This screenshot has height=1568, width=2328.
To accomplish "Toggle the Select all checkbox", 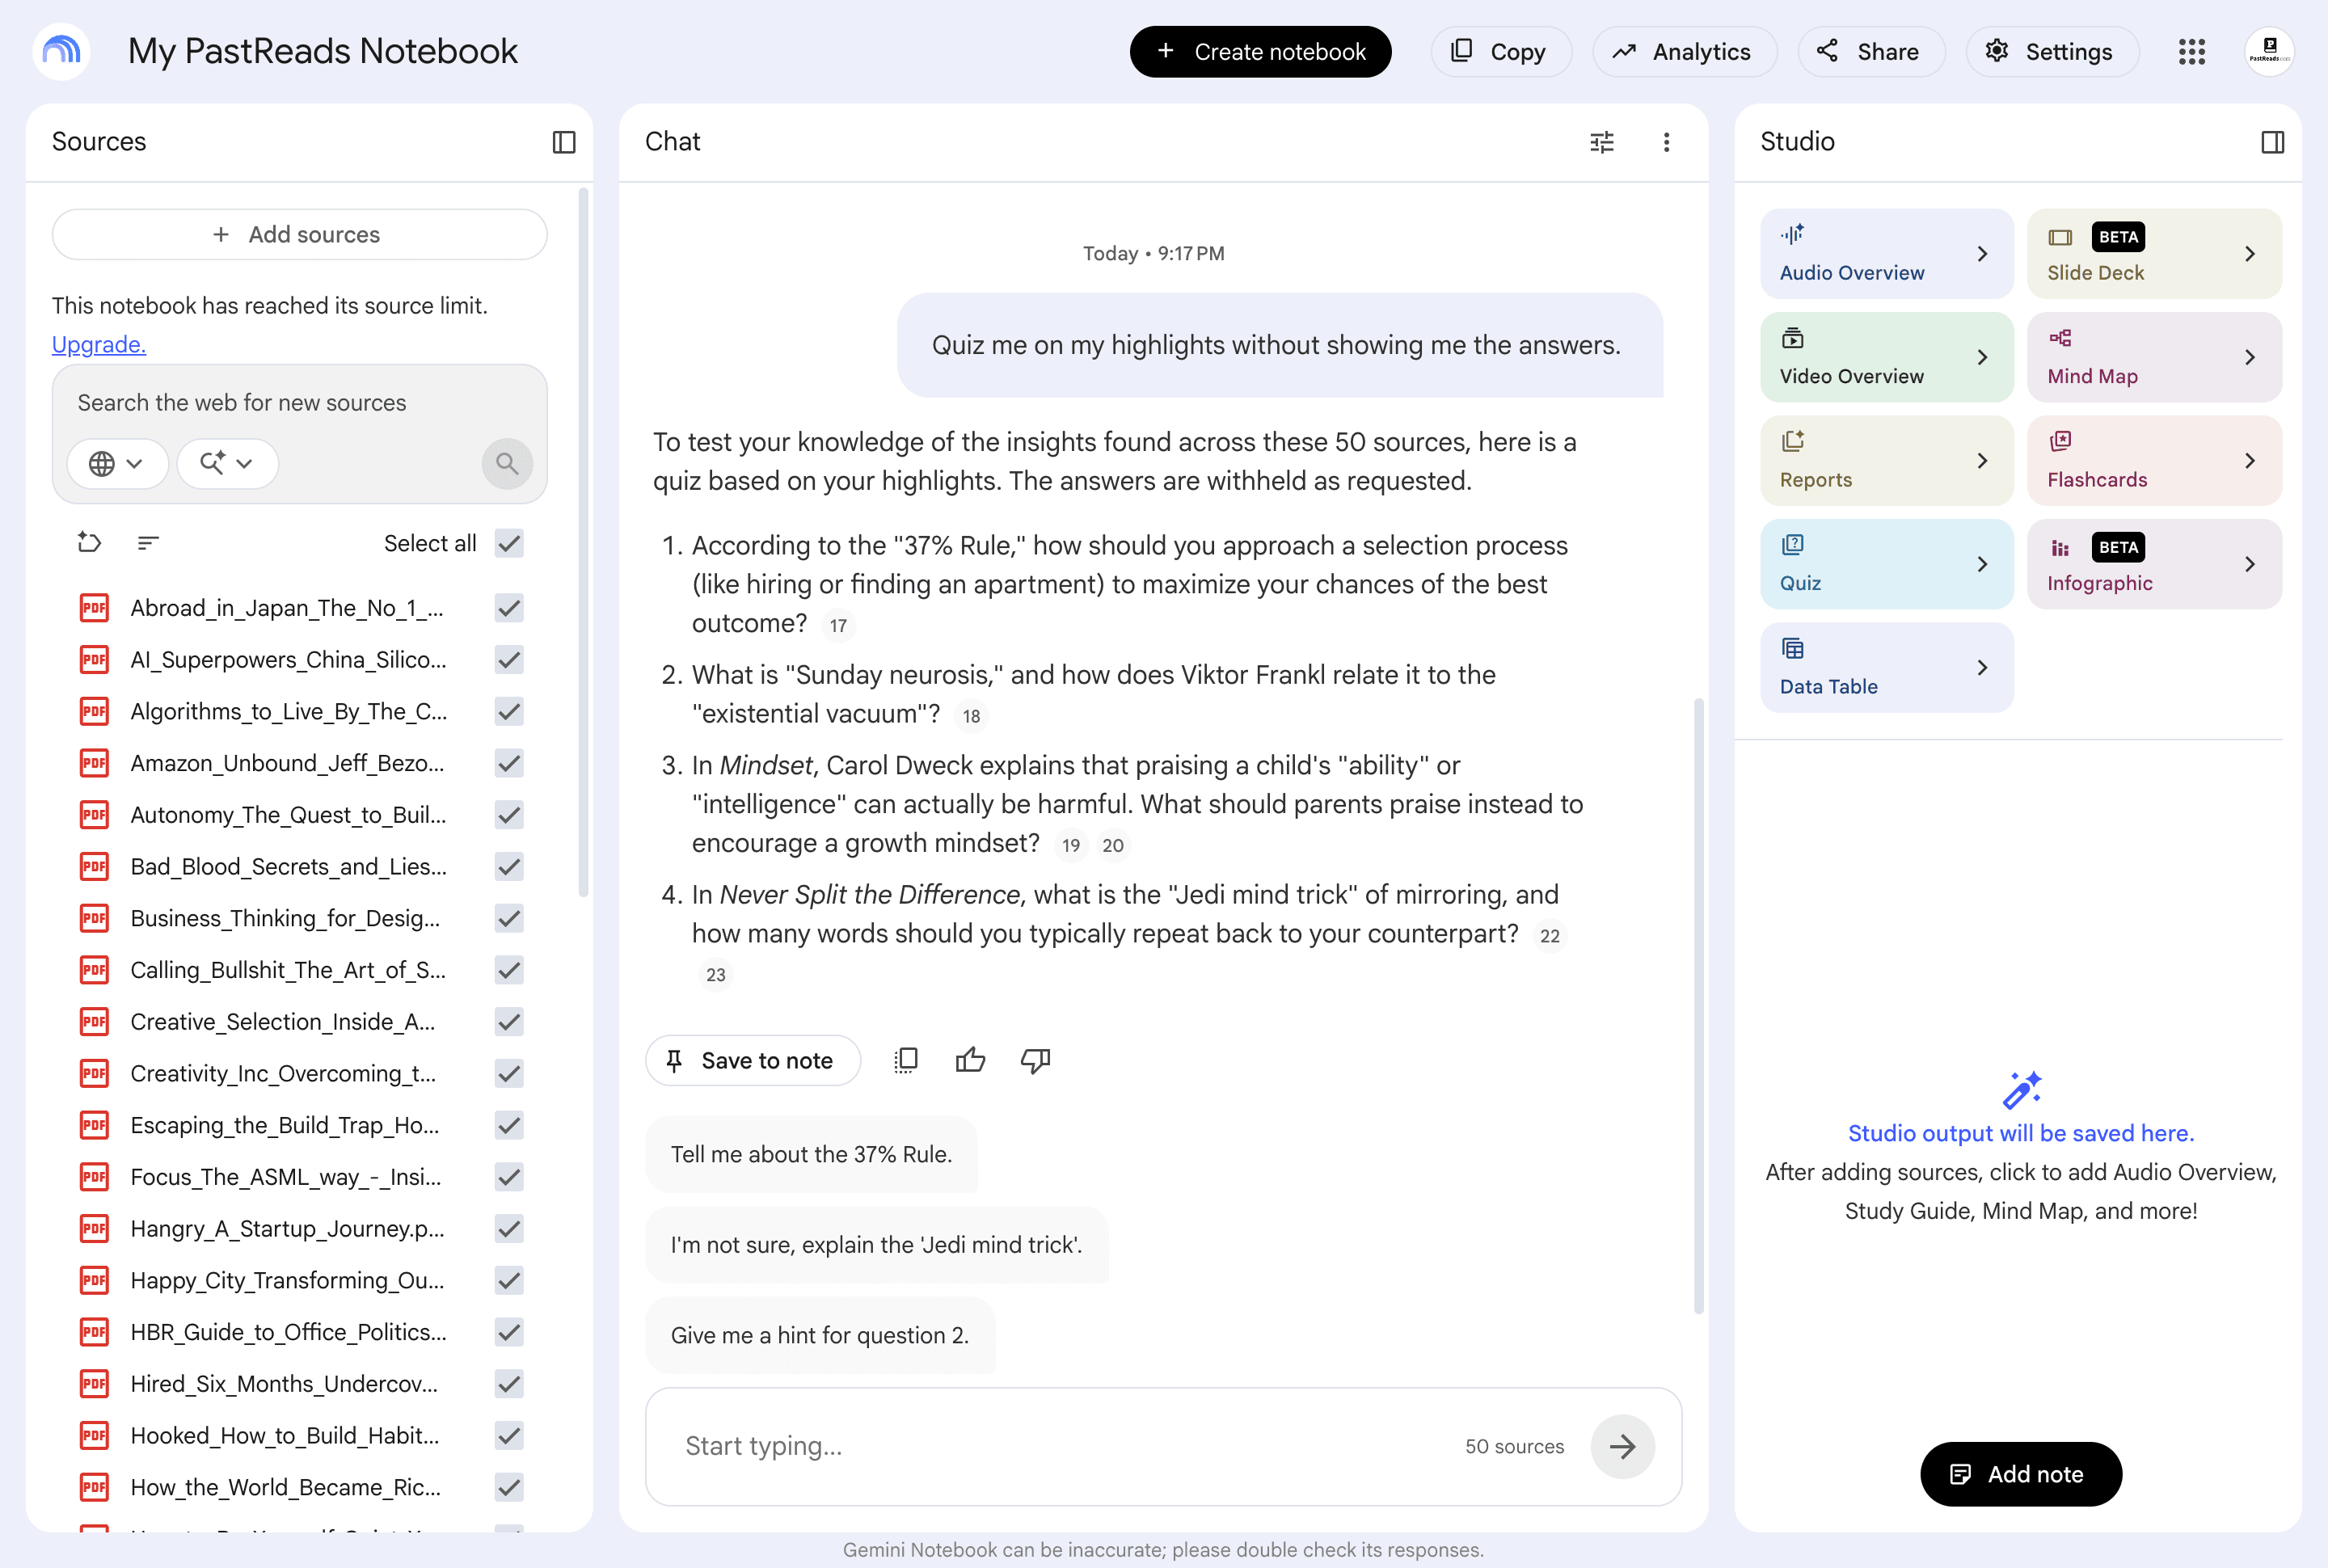I will [x=509, y=543].
